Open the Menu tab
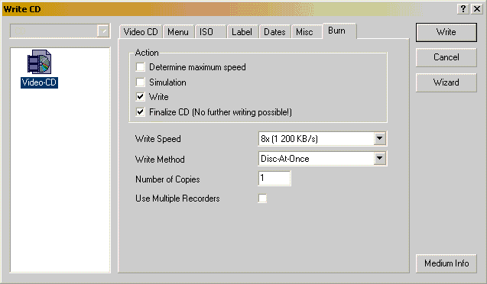The height and width of the screenshot is (284, 487). 178,32
